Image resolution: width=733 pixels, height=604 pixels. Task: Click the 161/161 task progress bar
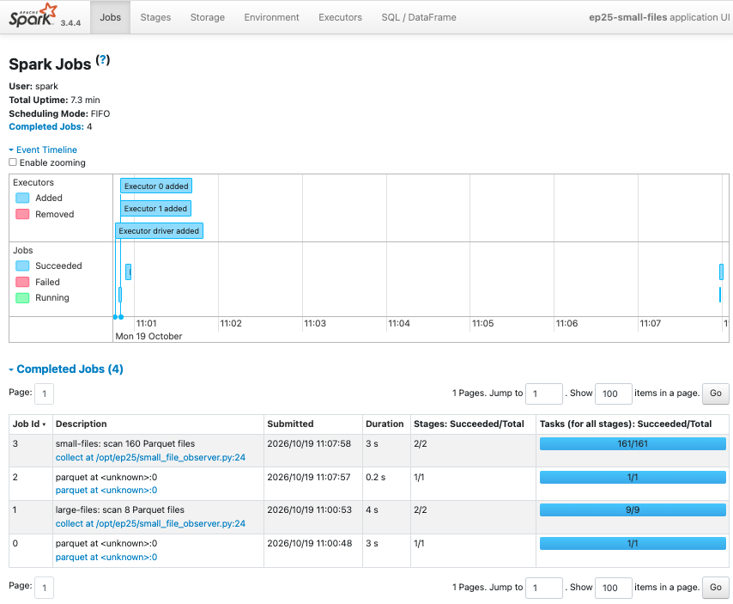[x=633, y=444]
